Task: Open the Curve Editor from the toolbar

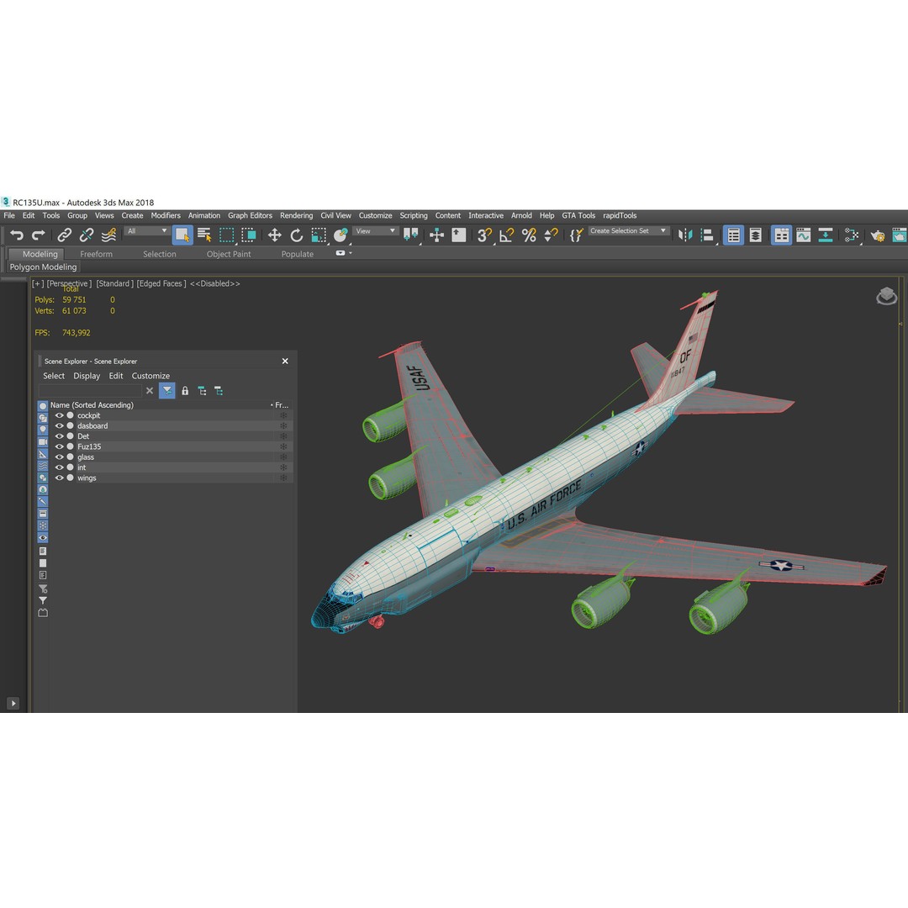Action: point(803,235)
